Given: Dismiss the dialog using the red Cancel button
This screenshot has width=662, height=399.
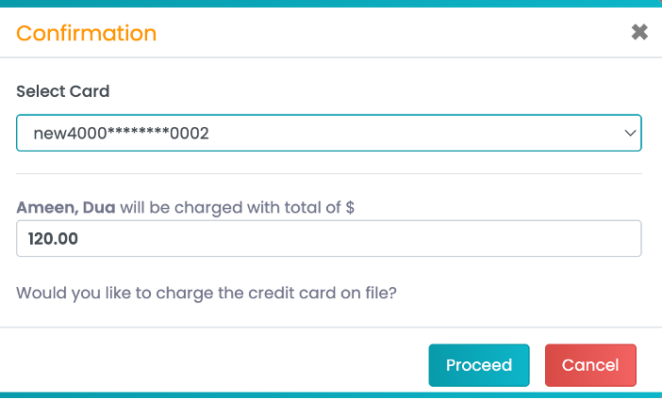Looking at the screenshot, I should pyautogui.click(x=590, y=365).
